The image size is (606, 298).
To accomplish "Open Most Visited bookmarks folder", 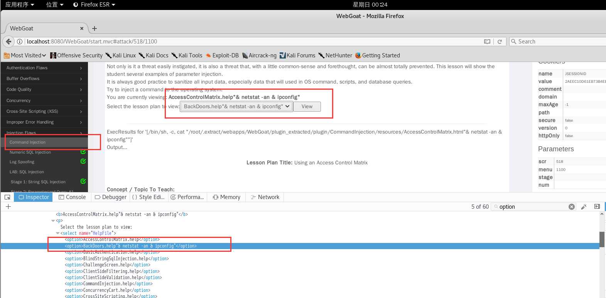I will coord(25,55).
